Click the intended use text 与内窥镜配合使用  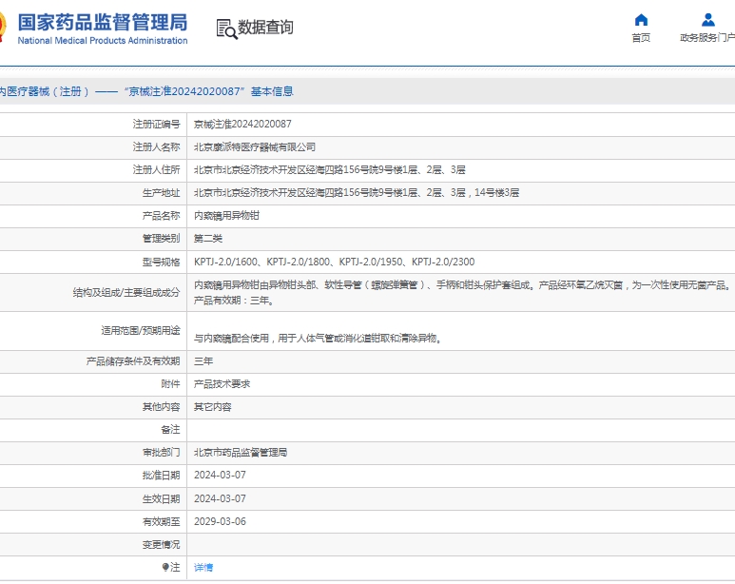(318, 338)
